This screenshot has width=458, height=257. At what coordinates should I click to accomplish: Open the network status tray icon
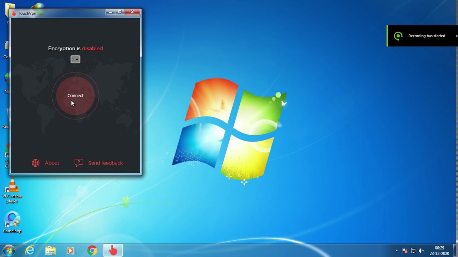(x=413, y=251)
